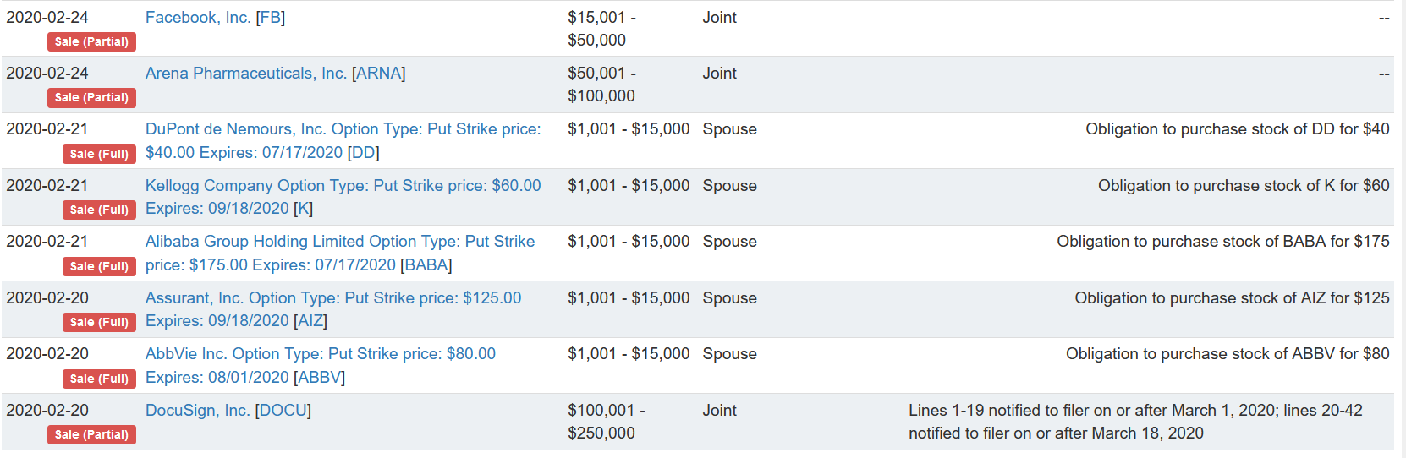Viewport: 1406px width, 458px height.
Task: Open the AbbVie Inc. put option link
Action: tap(321, 365)
